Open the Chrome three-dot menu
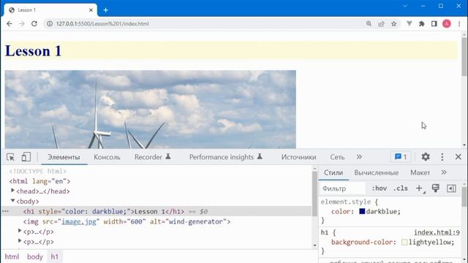The height and width of the screenshot is (263, 468). [459, 23]
